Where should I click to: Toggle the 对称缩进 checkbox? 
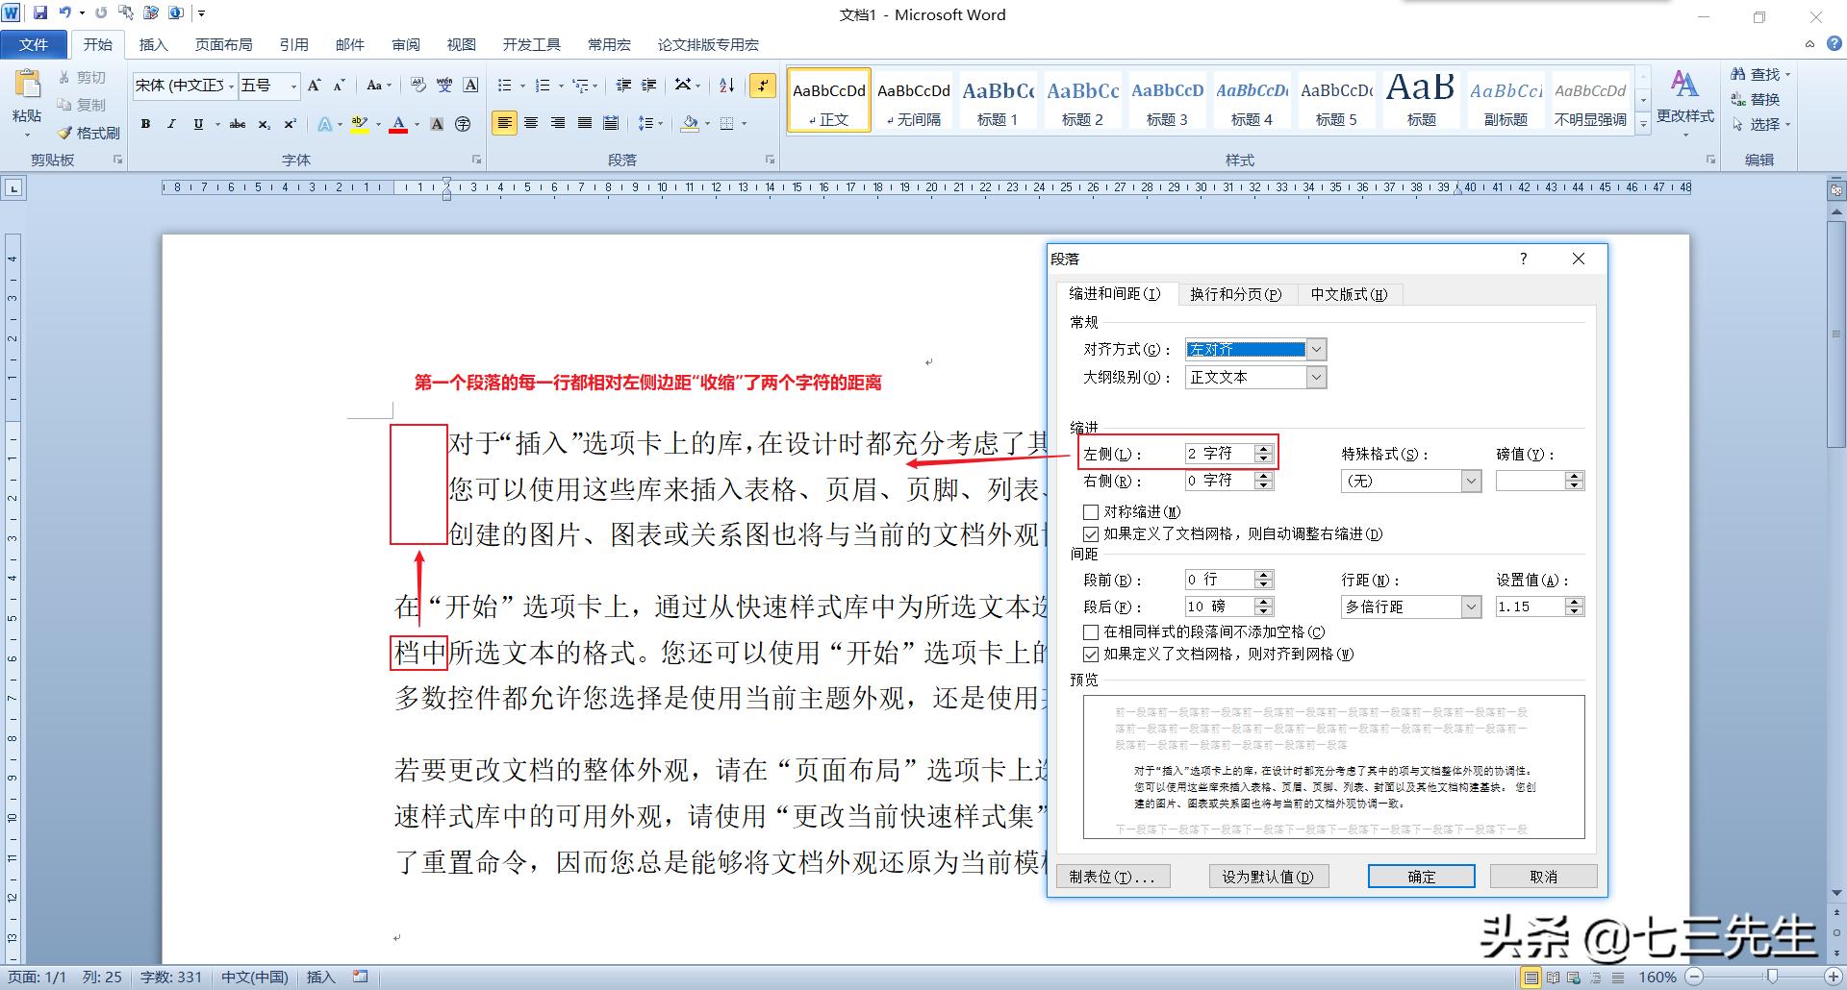pos(1092,512)
